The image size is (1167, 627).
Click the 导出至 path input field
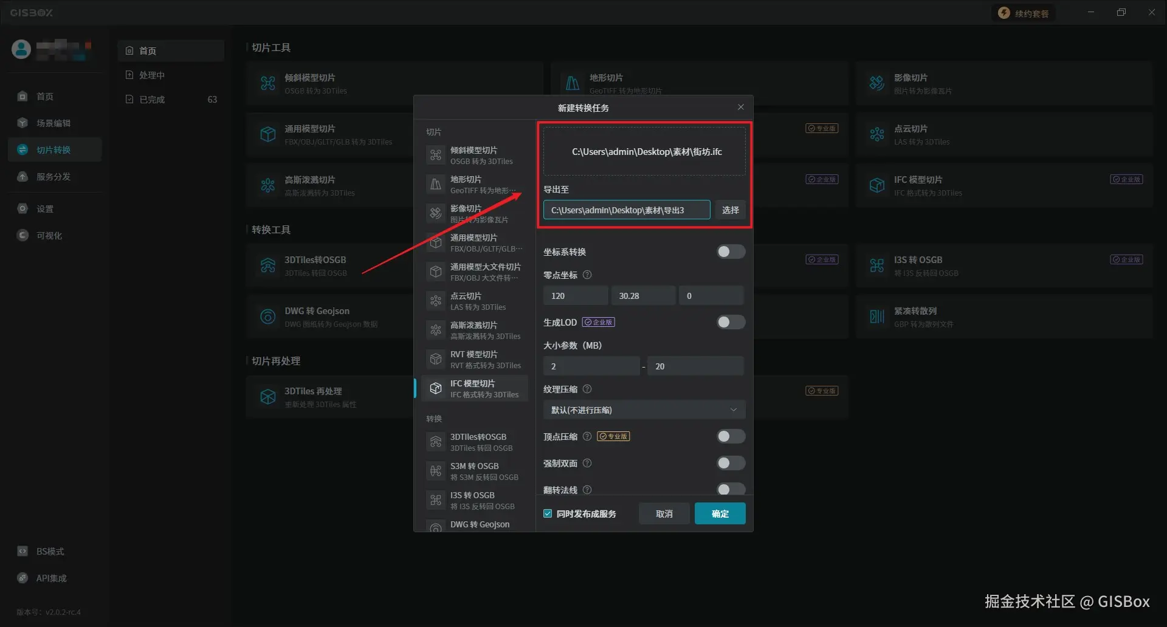coord(627,210)
